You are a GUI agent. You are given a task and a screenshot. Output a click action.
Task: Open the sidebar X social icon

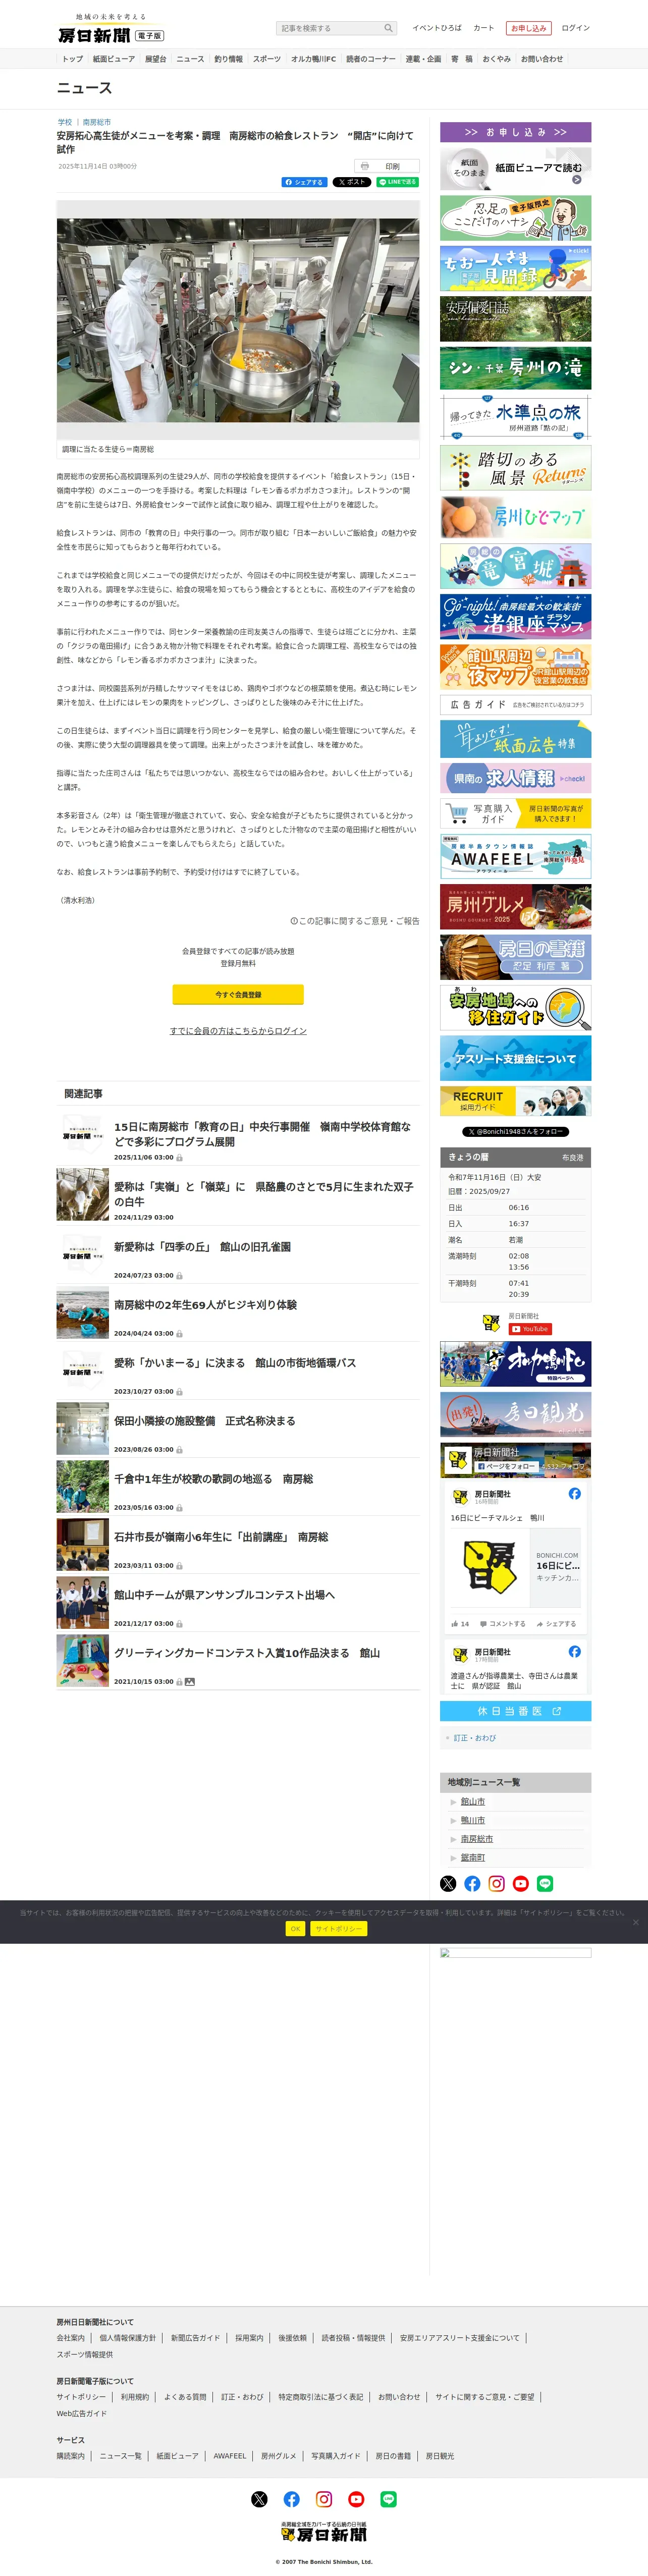(x=448, y=1883)
